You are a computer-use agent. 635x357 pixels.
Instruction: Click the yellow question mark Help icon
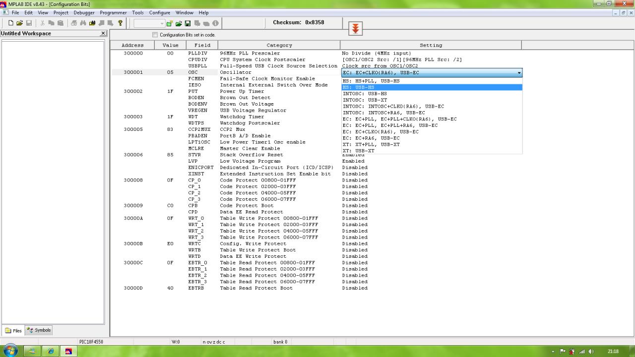pos(120,23)
